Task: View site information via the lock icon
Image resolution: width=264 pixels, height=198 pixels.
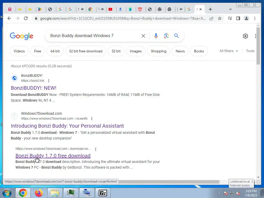Action: pyautogui.click(x=36, y=18)
